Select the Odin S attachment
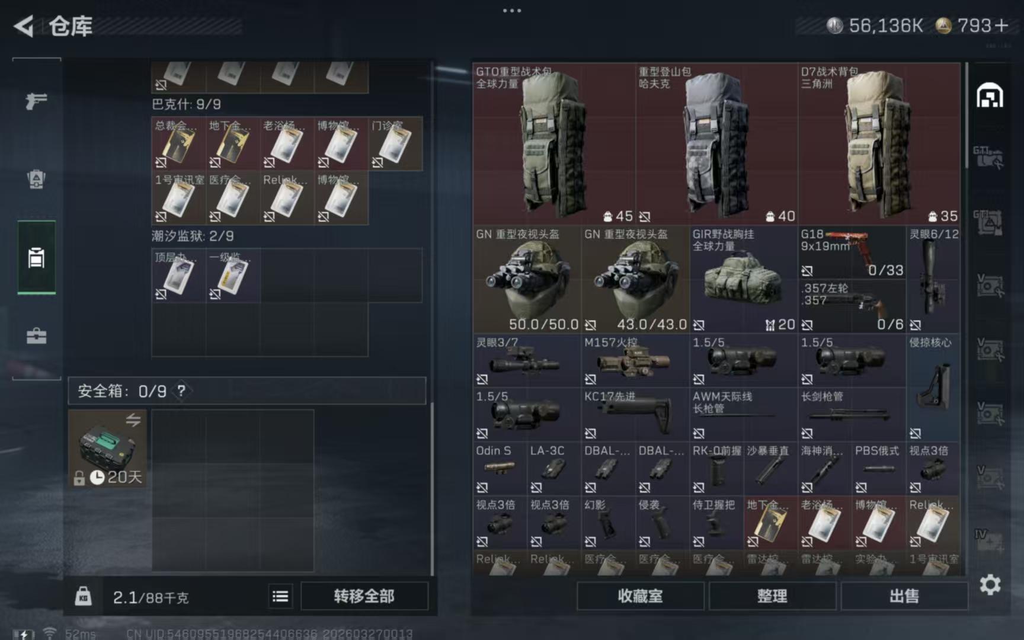This screenshot has height=640, width=1024. click(500, 469)
